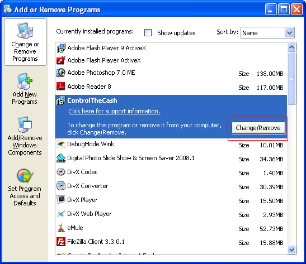306x264 pixels.
Task: Click the ControlTheCash title text
Action: pyautogui.click(x=92, y=100)
